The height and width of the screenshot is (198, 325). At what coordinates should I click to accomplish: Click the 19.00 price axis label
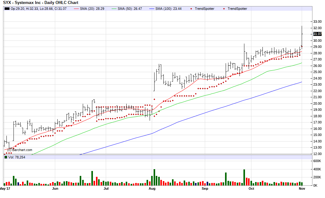[x=317, y=110]
